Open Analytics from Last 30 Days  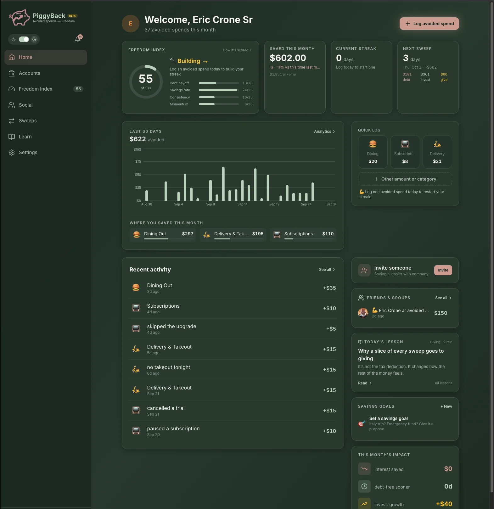[x=324, y=131]
